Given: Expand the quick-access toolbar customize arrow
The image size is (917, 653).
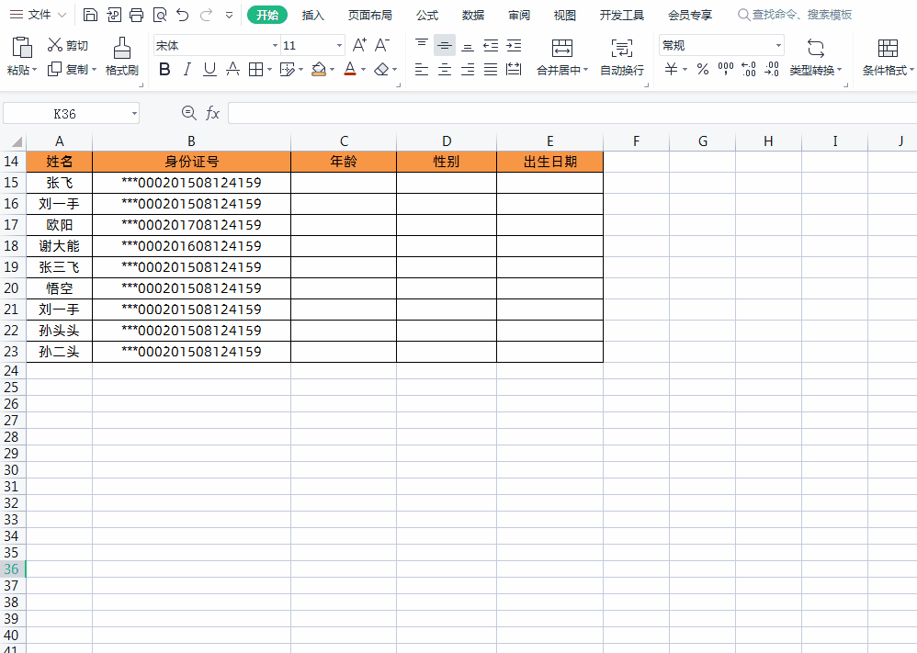Looking at the screenshot, I should pos(230,15).
